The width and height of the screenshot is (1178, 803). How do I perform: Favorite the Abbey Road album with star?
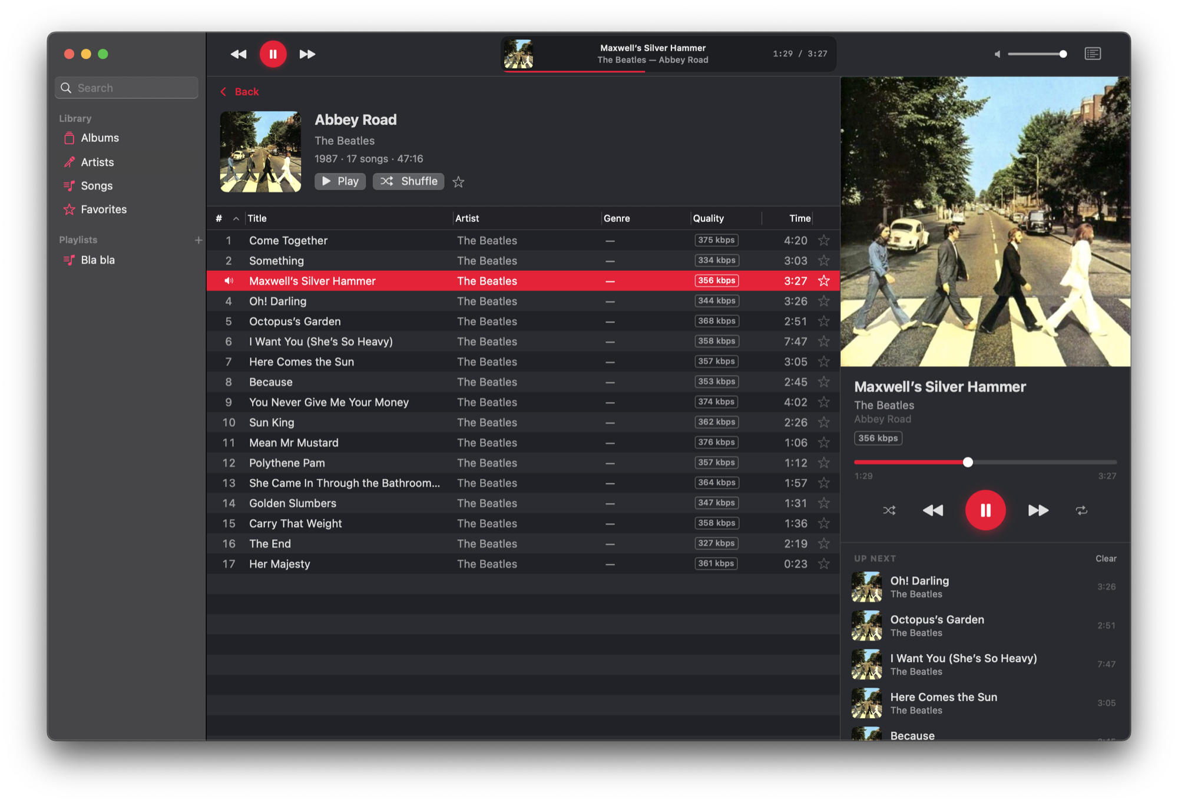[x=458, y=182]
